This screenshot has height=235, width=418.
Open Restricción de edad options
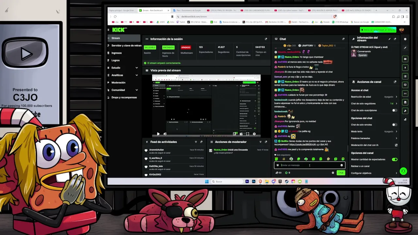point(374,97)
